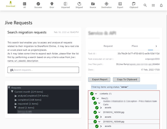Filter by Error status icon
Image resolution: width=167 pixels, height=129 pixels.
[x=52, y=4]
